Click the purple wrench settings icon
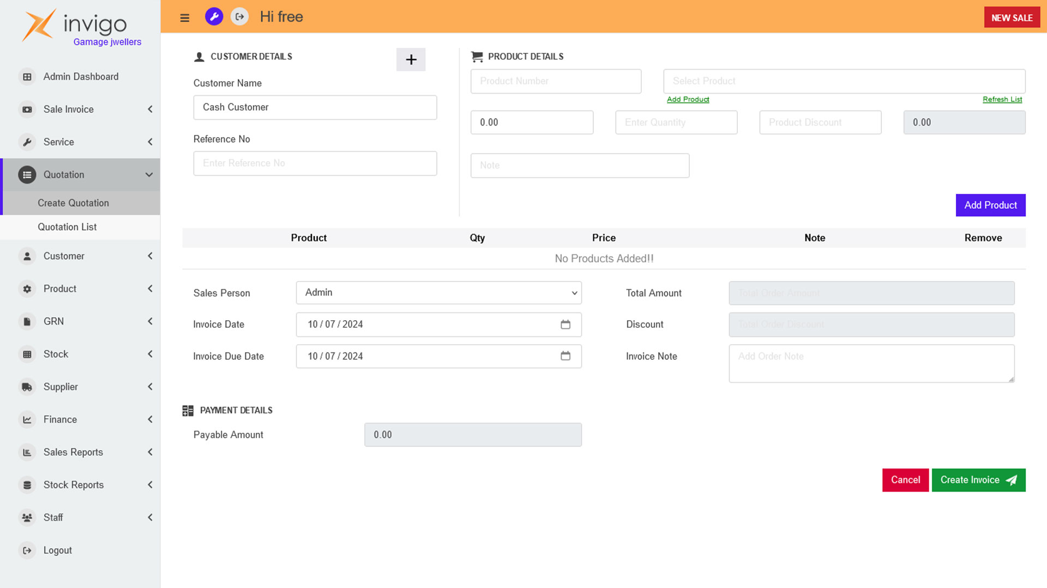This screenshot has height=588, width=1047. tap(214, 17)
